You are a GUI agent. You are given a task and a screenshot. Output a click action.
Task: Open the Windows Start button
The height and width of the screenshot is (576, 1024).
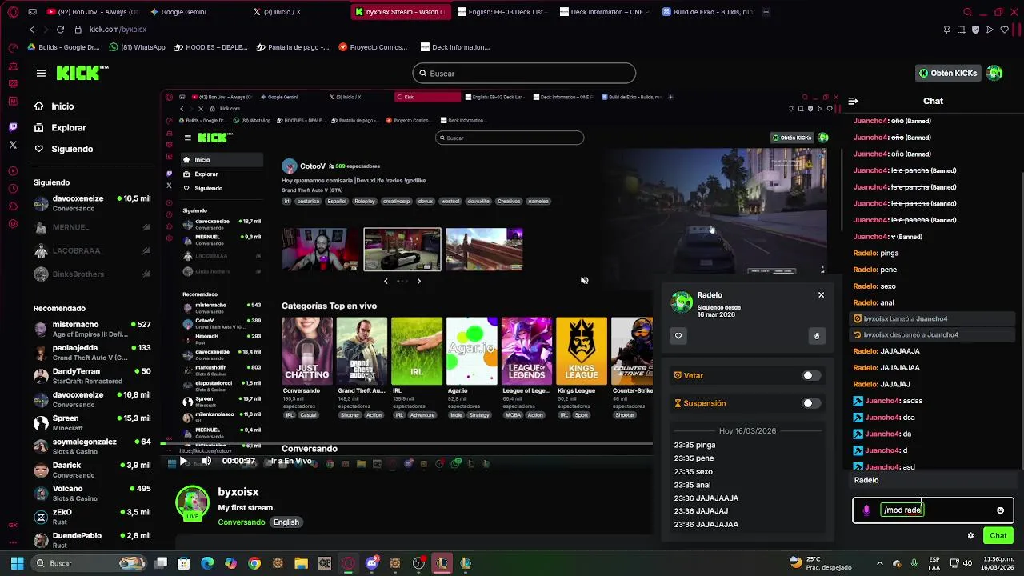[x=17, y=563]
